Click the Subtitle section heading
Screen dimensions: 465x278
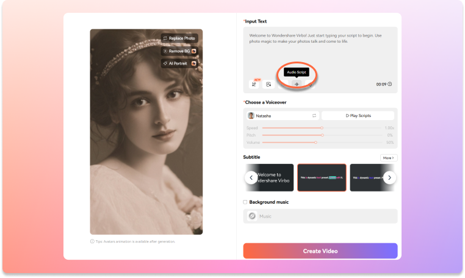tap(251, 157)
